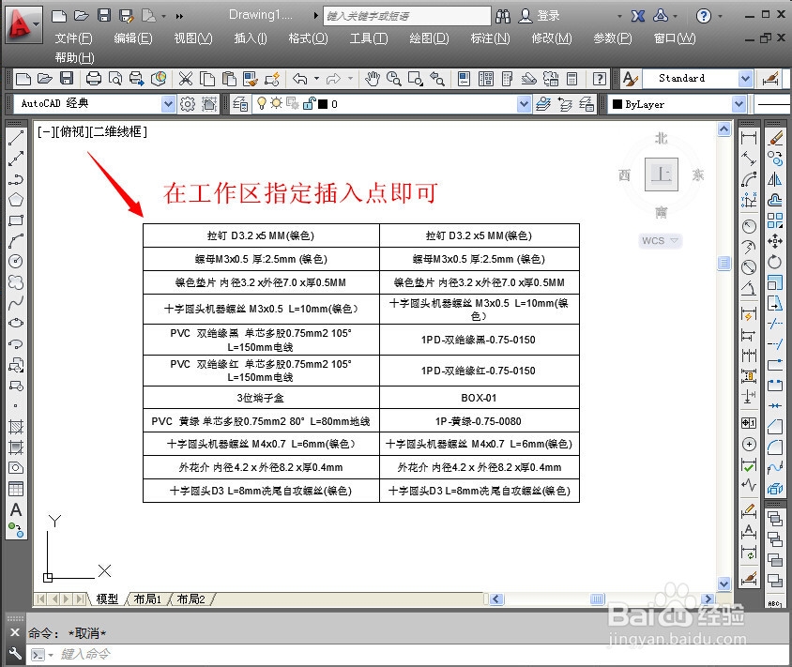Open the Hatch tool
This screenshot has width=792, height=667.
pyautogui.click(x=13, y=428)
